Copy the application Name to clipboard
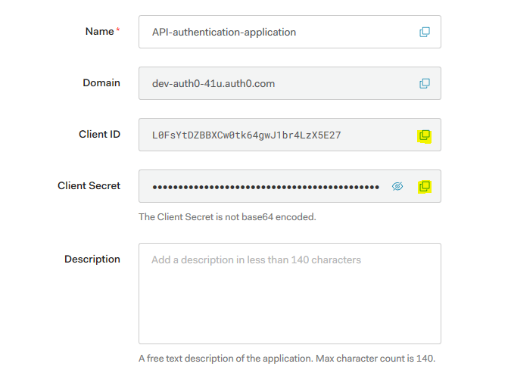The width and height of the screenshot is (511, 373). pos(425,32)
